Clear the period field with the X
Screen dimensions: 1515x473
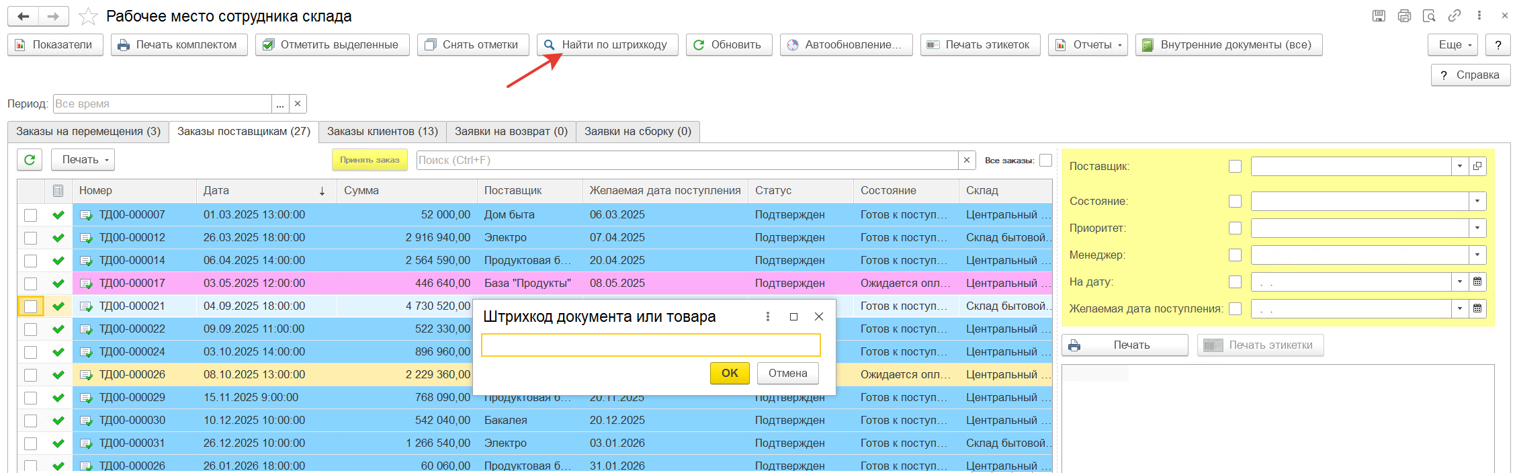pos(298,103)
